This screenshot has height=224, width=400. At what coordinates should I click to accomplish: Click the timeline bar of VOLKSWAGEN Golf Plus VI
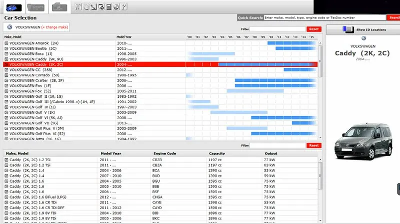[283, 134]
